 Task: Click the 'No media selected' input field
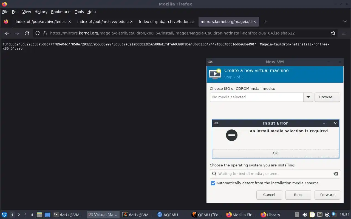click(x=257, y=97)
